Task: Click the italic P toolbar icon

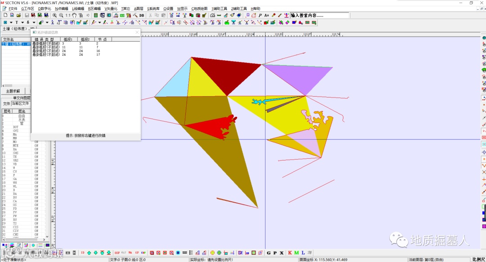Action: (x=260, y=15)
